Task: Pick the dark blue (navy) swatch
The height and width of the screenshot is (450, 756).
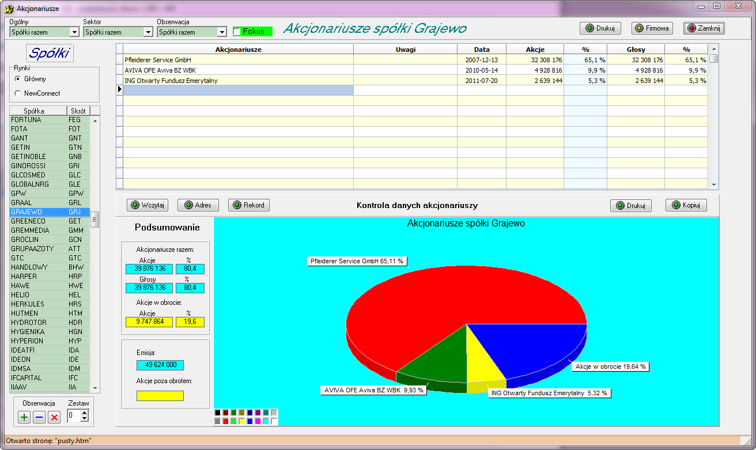Action: pos(250,413)
